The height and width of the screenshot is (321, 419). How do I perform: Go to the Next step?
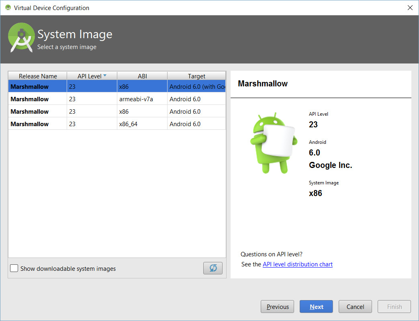316,307
